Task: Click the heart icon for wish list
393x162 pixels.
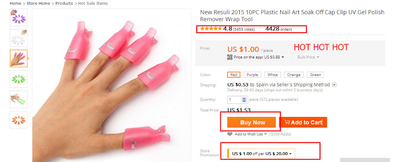Action: 230,134
